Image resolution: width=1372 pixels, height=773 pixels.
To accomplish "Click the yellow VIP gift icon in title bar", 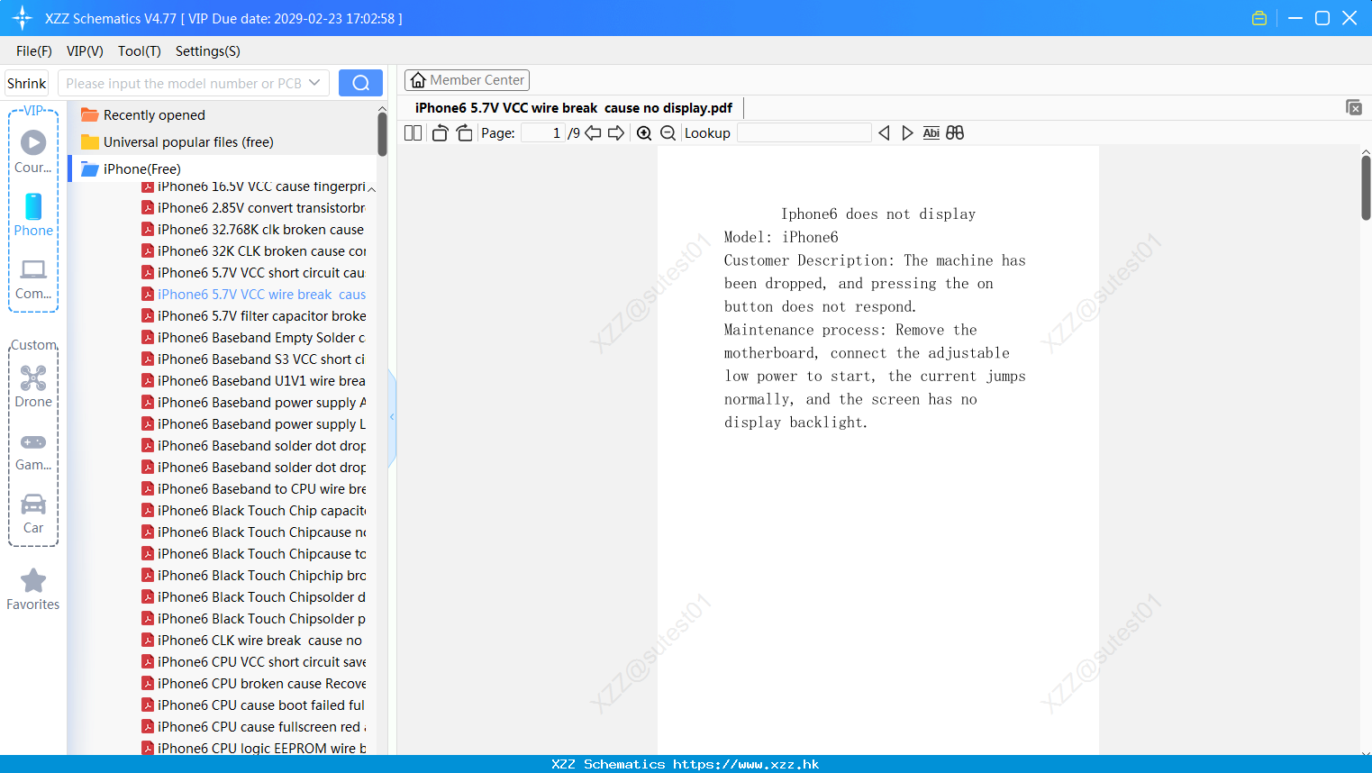I will tap(1259, 18).
